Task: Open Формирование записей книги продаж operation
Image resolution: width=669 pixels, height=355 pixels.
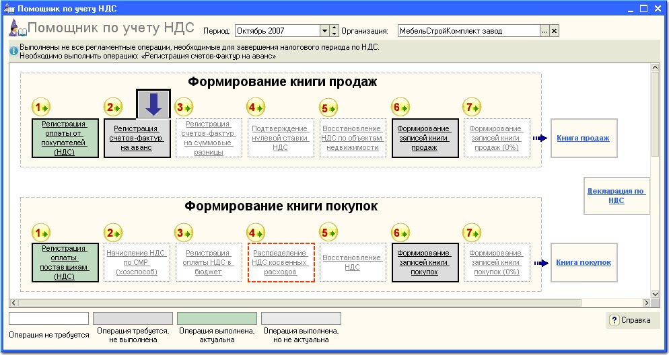Action: (x=425, y=138)
